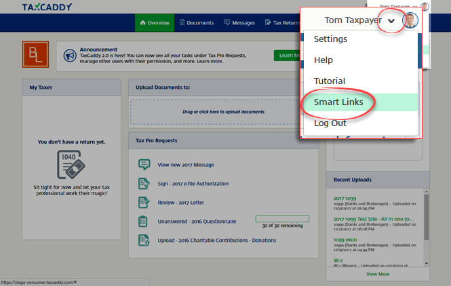
Task: Click the Recent Uploads scrollbar up arrow
Action: pyautogui.click(x=427, y=192)
